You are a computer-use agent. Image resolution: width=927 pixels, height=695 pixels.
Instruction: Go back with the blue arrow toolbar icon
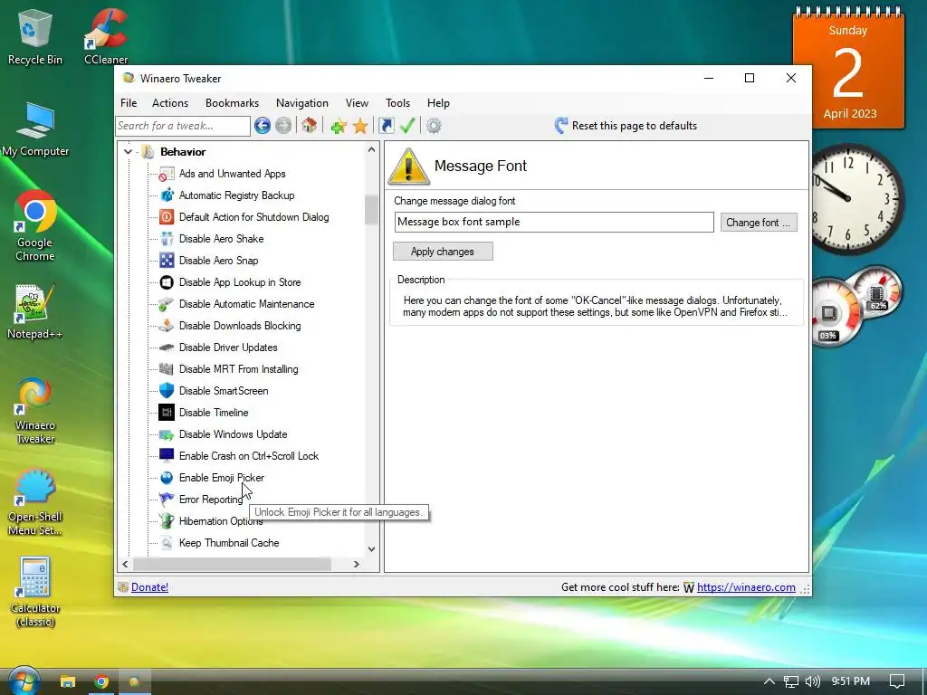pyautogui.click(x=263, y=125)
